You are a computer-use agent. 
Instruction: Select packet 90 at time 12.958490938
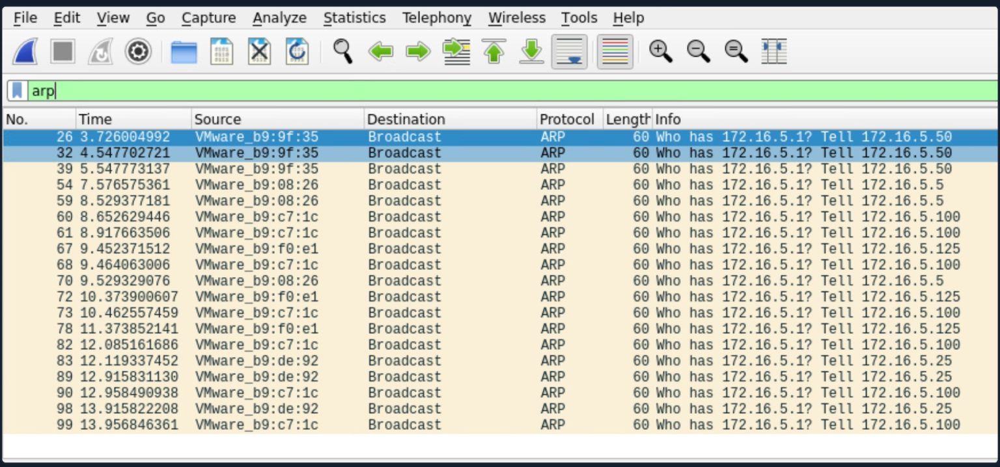click(x=500, y=393)
